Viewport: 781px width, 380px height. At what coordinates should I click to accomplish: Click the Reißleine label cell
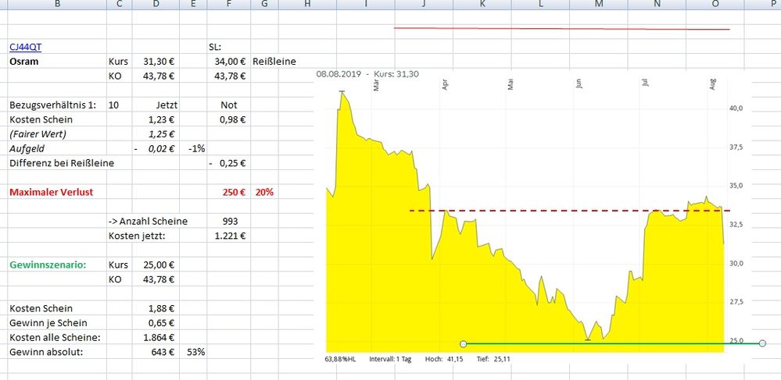pyautogui.click(x=275, y=62)
